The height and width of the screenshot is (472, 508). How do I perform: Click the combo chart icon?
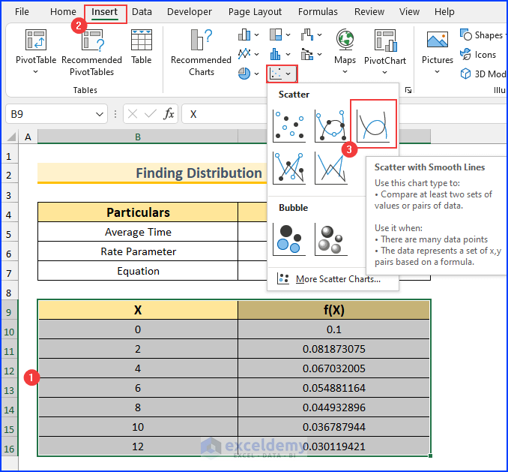307,54
